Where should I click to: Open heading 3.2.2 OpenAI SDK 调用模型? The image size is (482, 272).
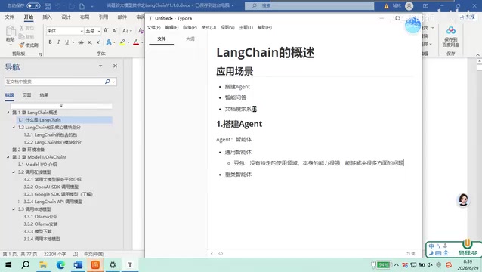51,187
